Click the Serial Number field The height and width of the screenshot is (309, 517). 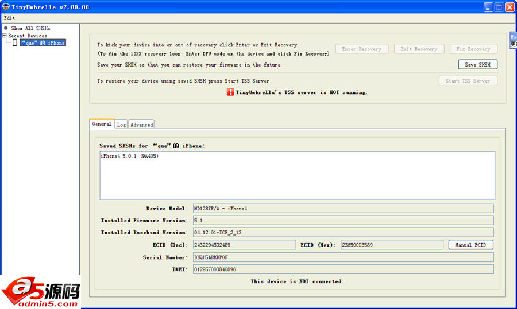pyautogui.click(x=342, y=257)
